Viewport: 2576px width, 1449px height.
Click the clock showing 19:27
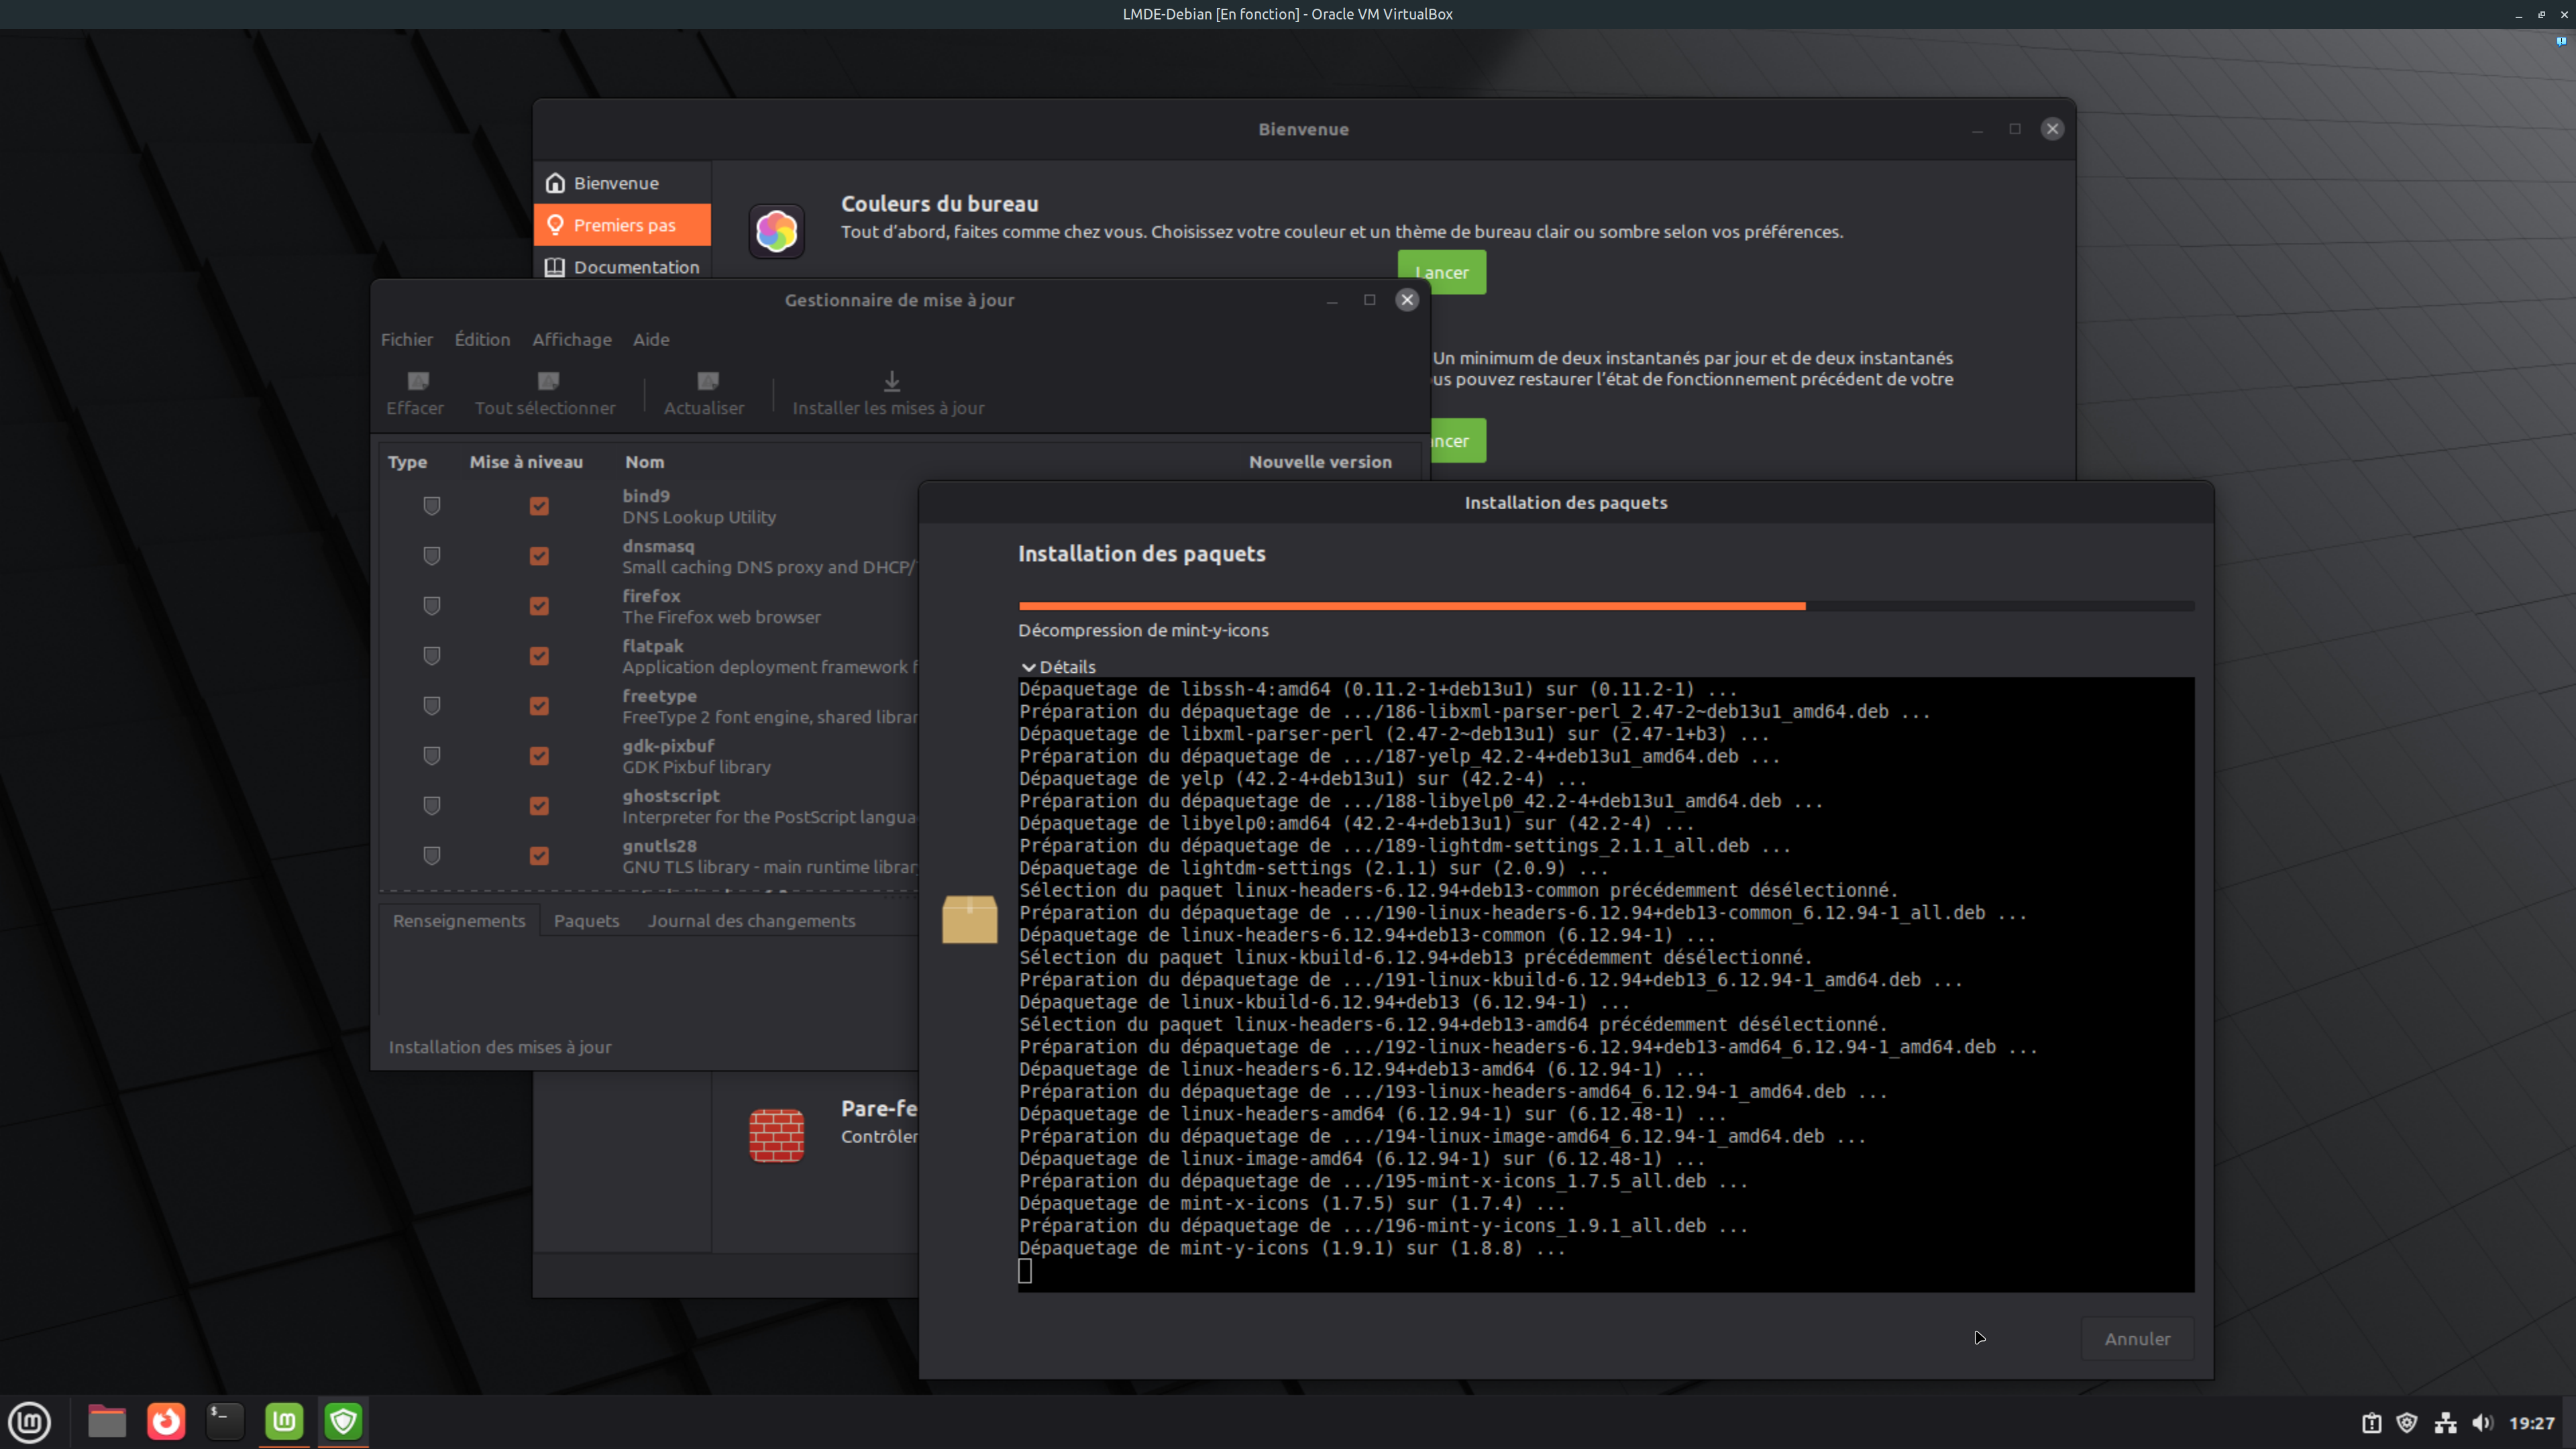pos(2532,1422)
